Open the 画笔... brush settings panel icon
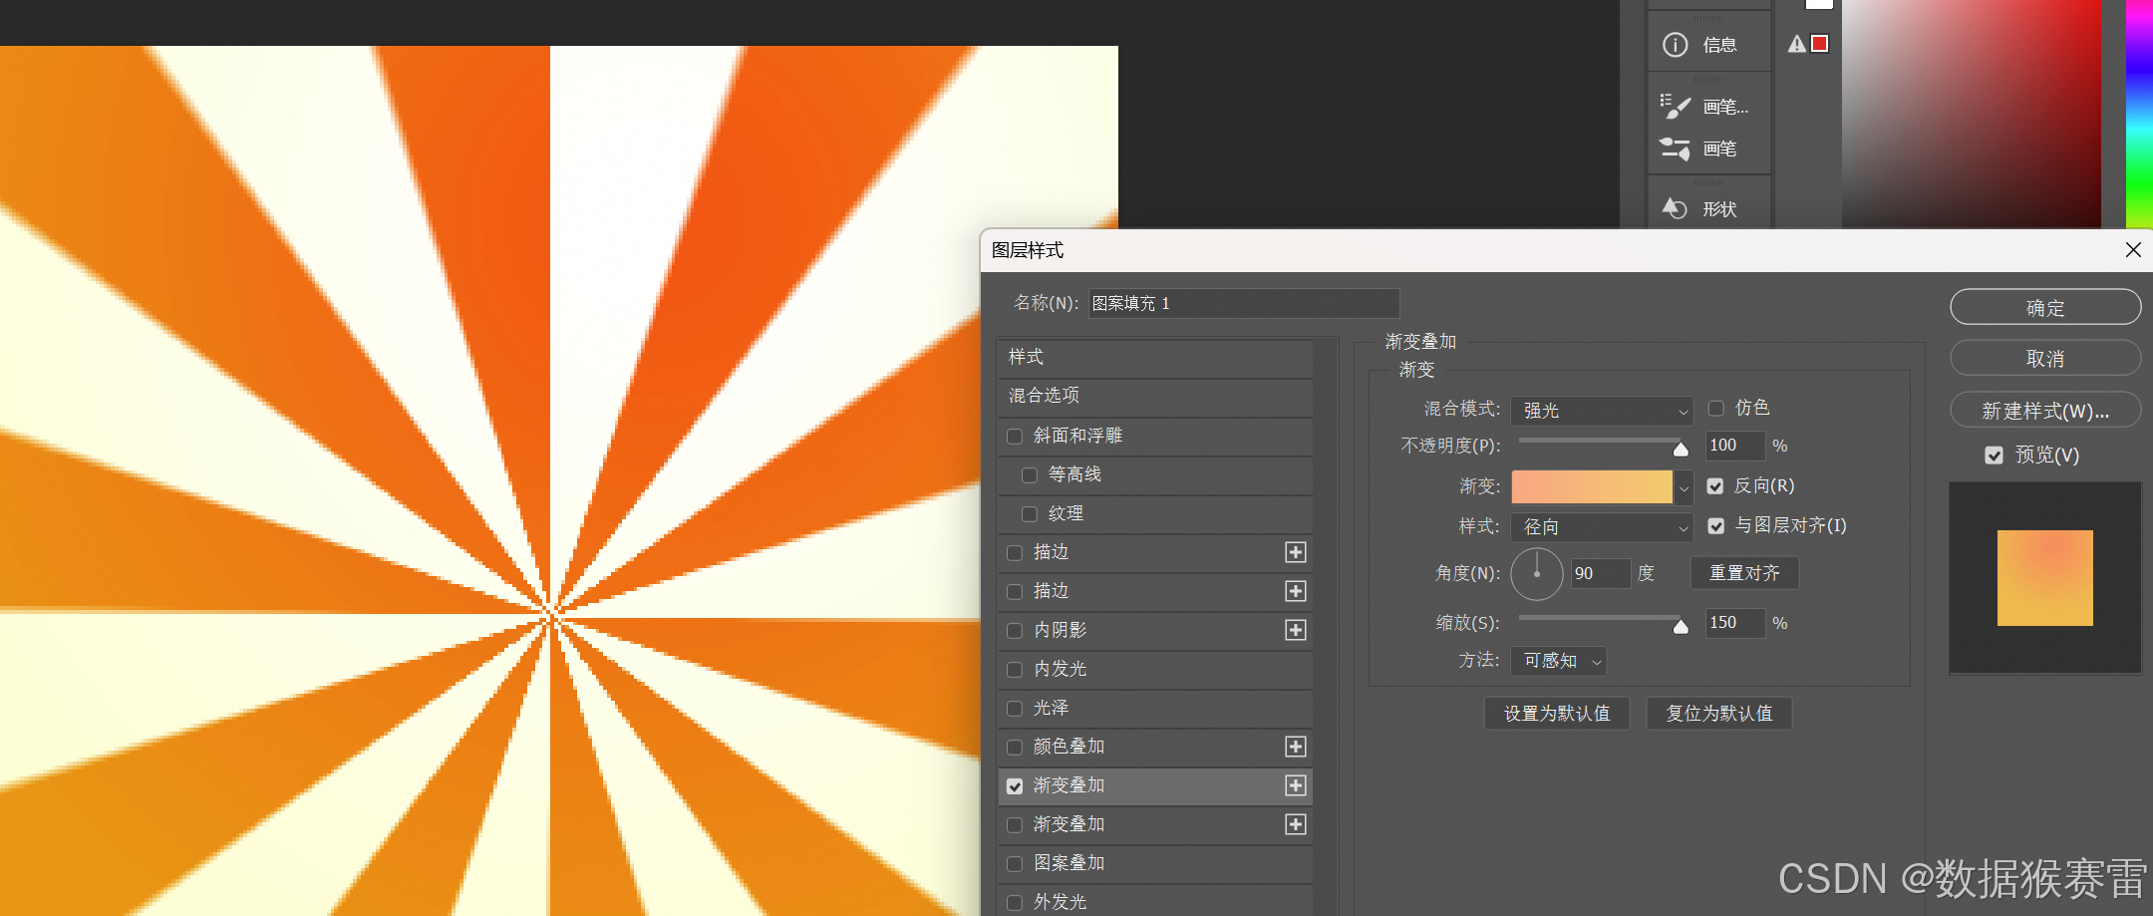This screenshot has width=2153, height=916. point(1676,106)
